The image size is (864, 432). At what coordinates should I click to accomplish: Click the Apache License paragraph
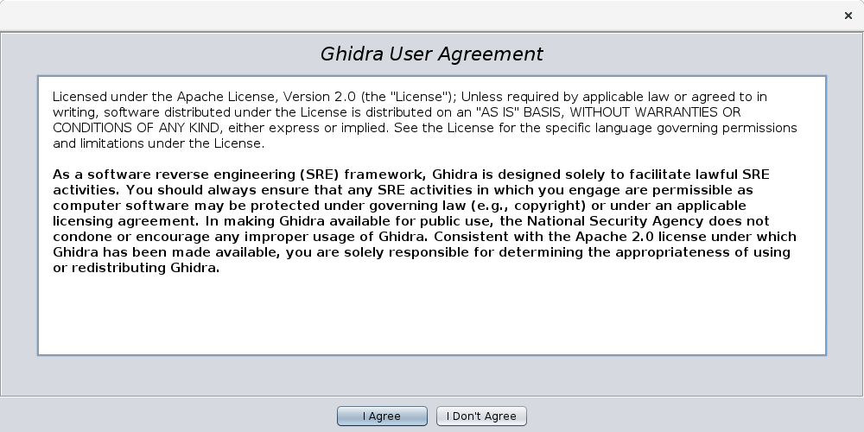coord(406,119)
